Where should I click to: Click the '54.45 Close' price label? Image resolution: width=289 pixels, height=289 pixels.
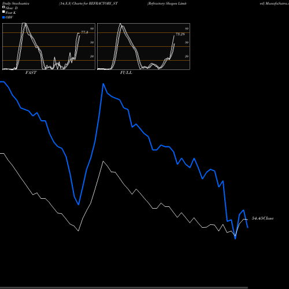click(x=262, y=218)
